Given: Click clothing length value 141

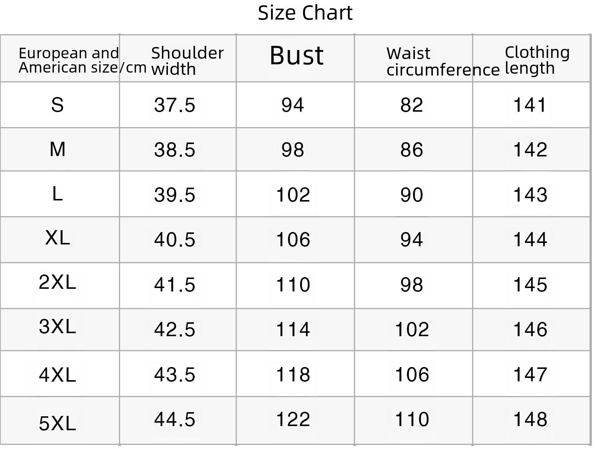Looking at the screenshot, I should coord(530,105).
